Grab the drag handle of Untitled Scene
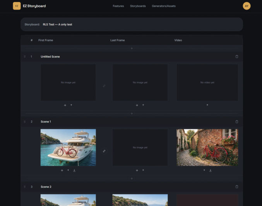 pyautogui.click(x=25, y=57)
